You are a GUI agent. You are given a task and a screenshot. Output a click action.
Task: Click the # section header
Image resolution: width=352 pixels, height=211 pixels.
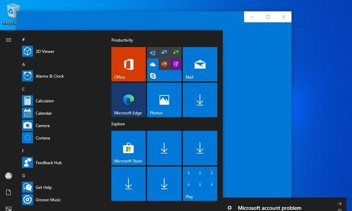pos(23,40)
